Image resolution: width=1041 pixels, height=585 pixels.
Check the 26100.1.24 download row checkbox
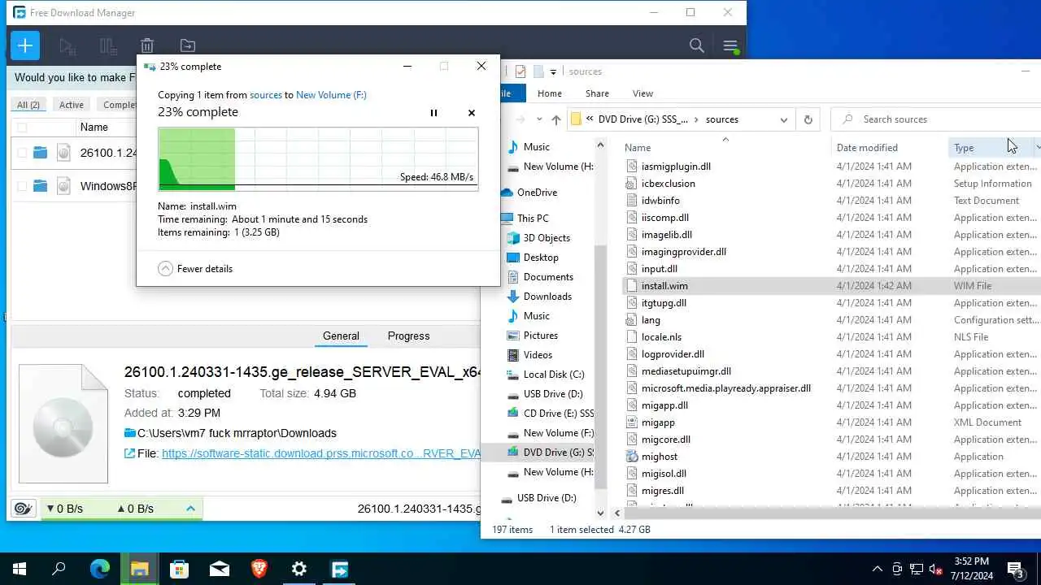pos(22,152)
